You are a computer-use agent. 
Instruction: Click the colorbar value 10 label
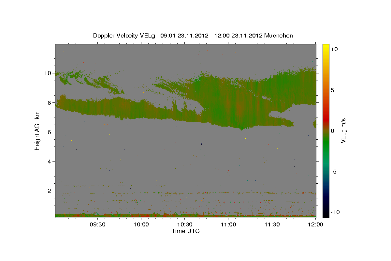(334, 49)
